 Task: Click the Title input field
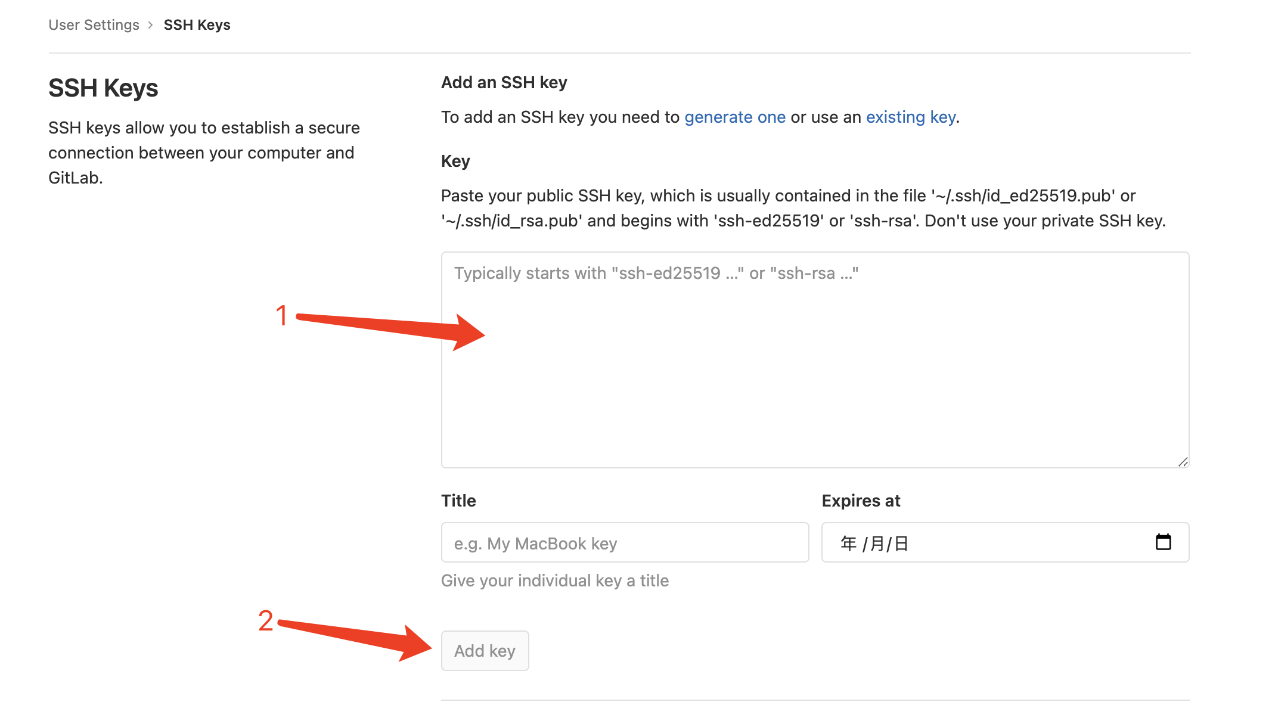click(624, 542)
